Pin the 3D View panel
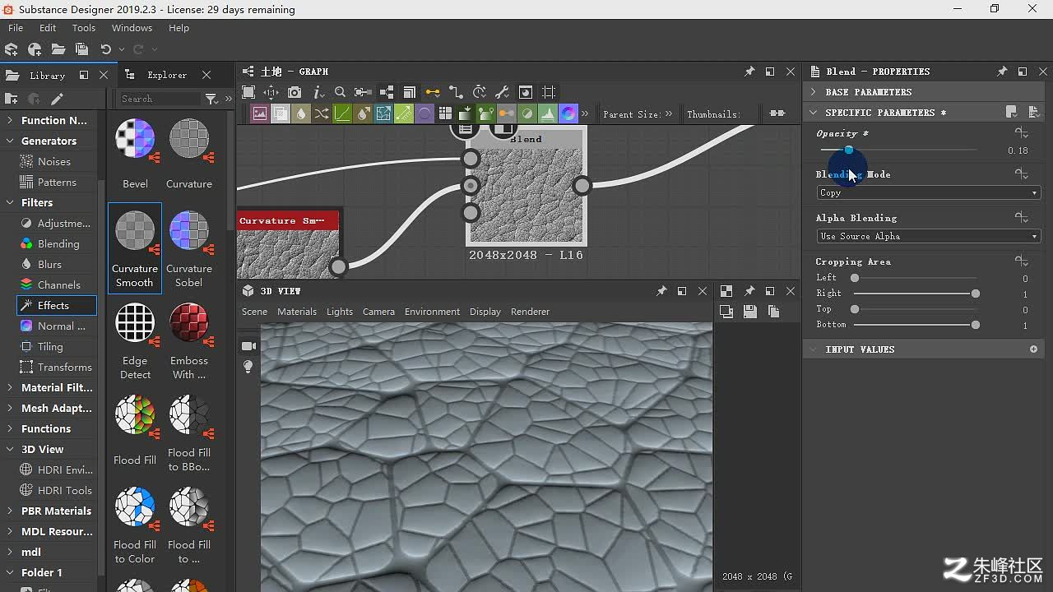 661,291
